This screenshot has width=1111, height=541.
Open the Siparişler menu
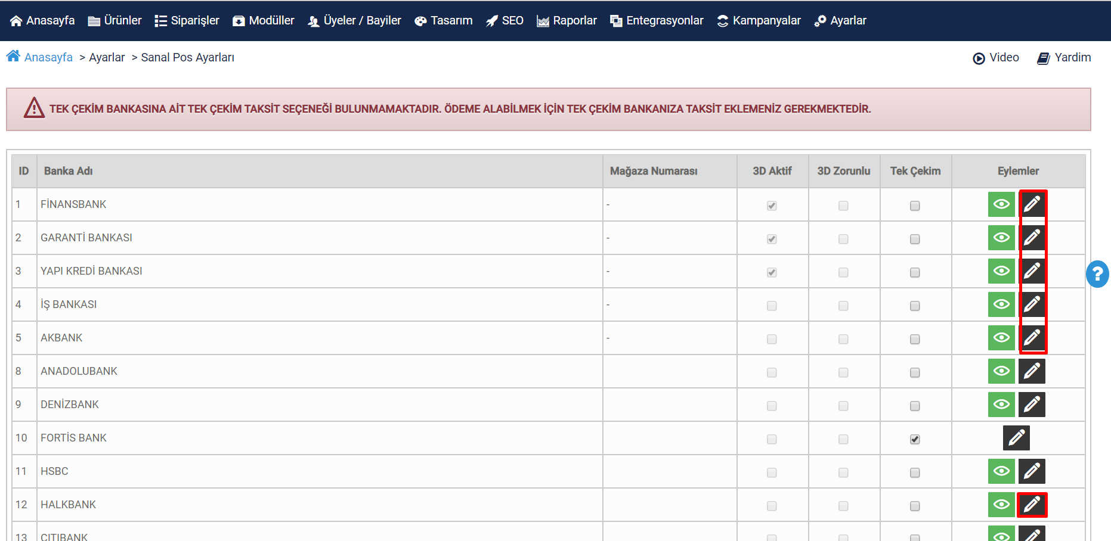coord(187,20)
